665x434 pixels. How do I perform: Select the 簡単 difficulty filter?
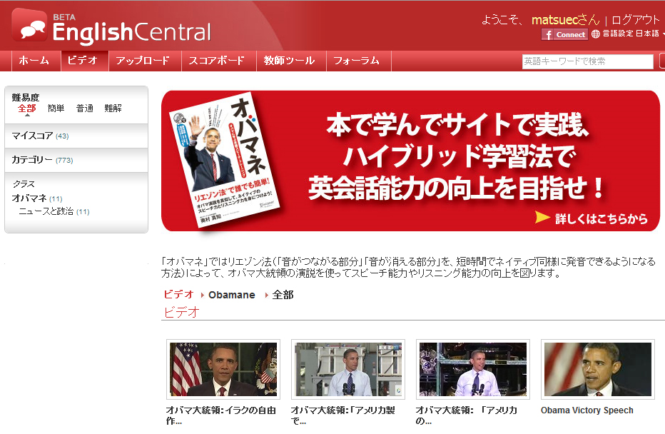(x=54, y=108)
